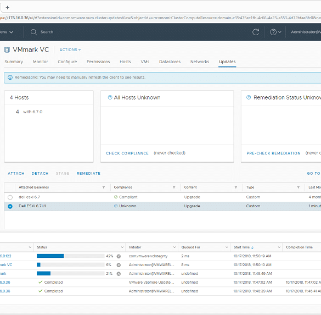This screenshot has width=321, height=315.
Task: Select the Updates tab
Action: [227, 62]
